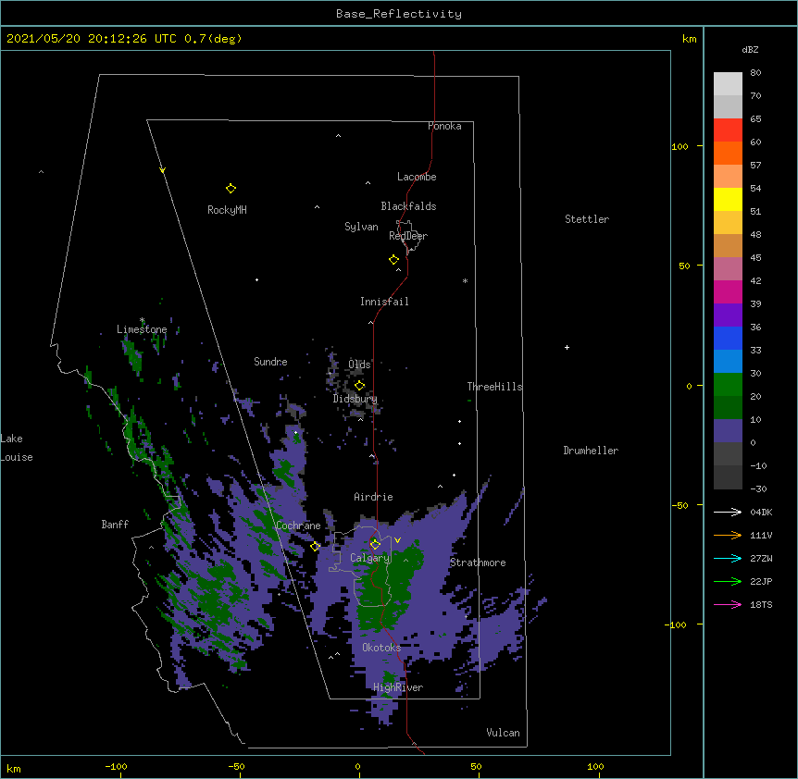
Task: Select the 18TS legend label
Action: (x=761, y=604)
